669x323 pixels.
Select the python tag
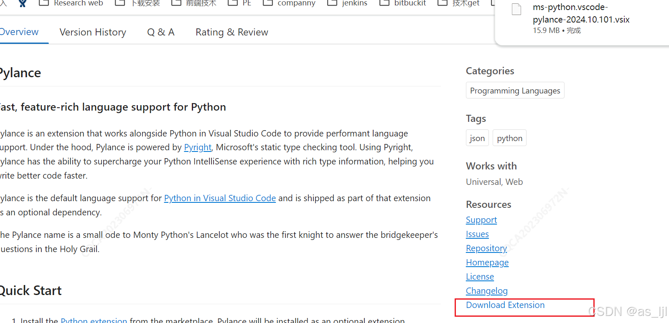(x=509, y=138)
